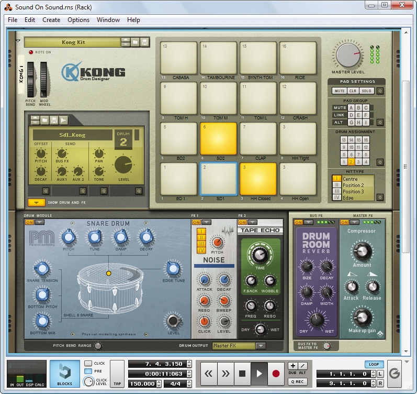The image size is (417, 394).
Task: Click the right loop locator R button
Action: [x=380, y=384]
